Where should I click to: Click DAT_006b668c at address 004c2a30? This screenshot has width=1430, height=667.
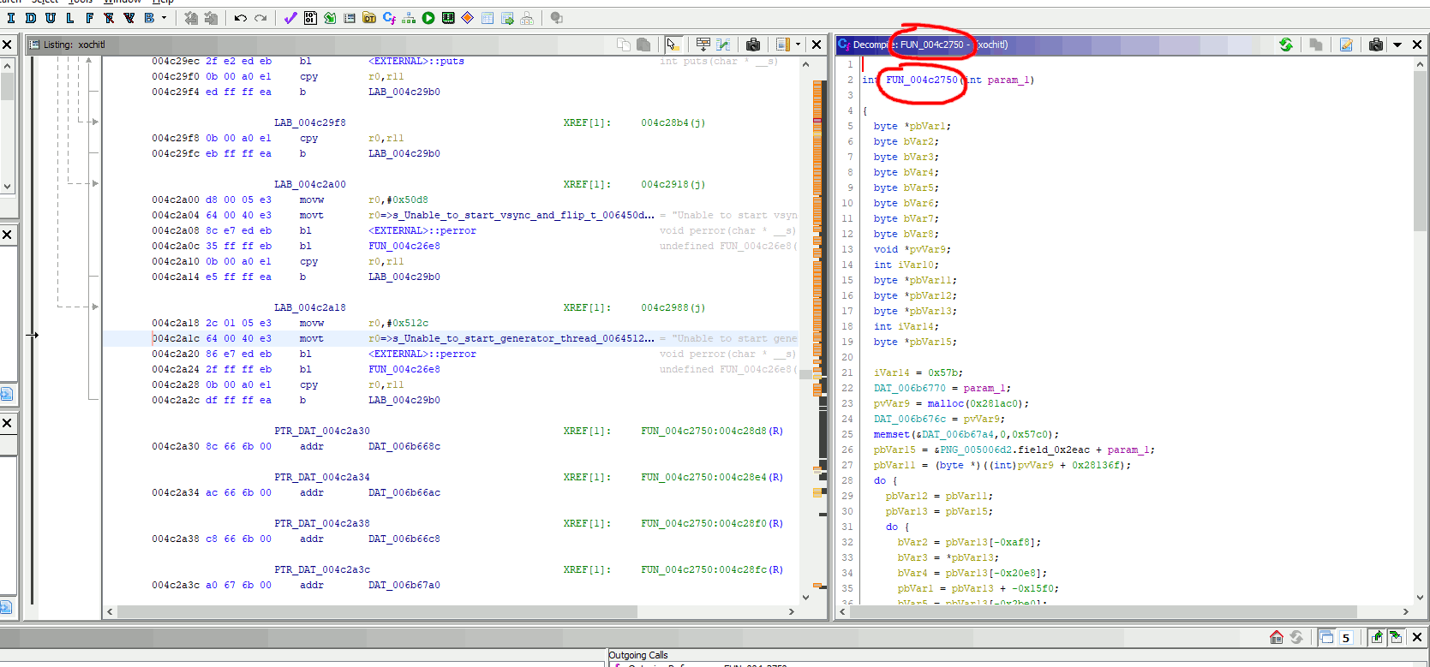(404, 447)
